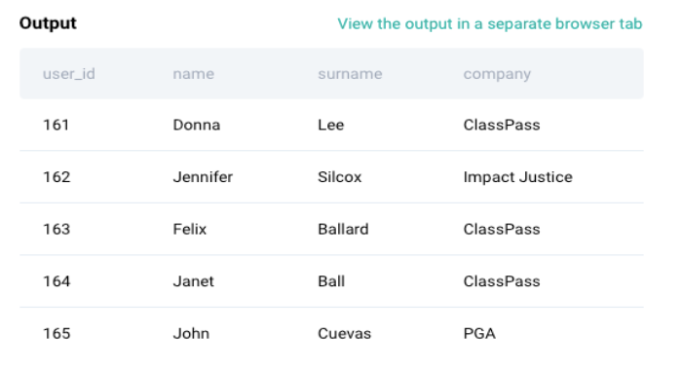This screenshot has height=370, width=681.
Task: Click the Output heading
Action: click(x=48, y=23)
